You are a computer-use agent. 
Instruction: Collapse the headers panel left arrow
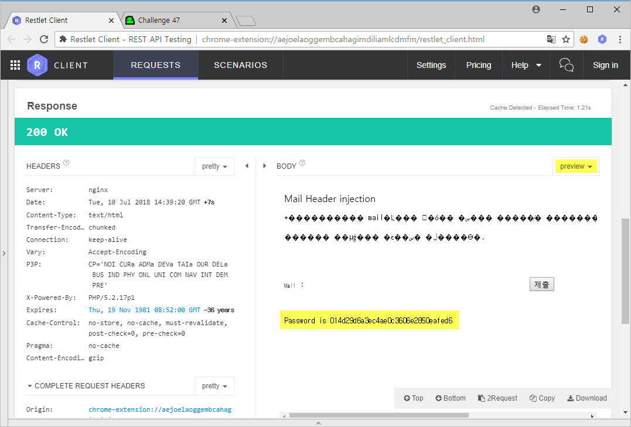pos(247,166)
